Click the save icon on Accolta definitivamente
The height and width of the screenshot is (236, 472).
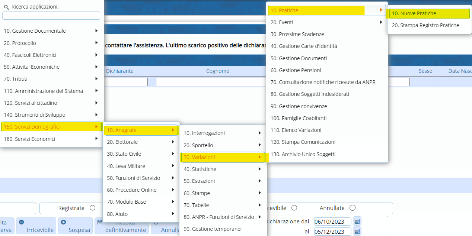tap(99, 222)
